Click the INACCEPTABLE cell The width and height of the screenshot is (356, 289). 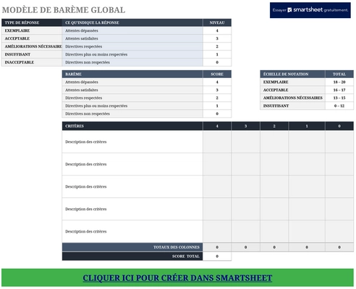pos(32,62)
